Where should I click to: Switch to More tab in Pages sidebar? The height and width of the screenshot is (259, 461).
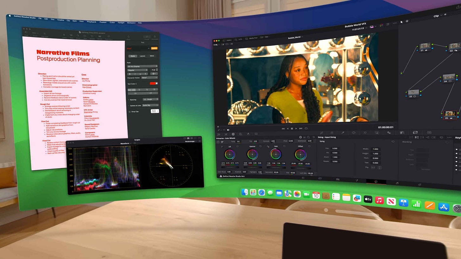click(152, 56)
